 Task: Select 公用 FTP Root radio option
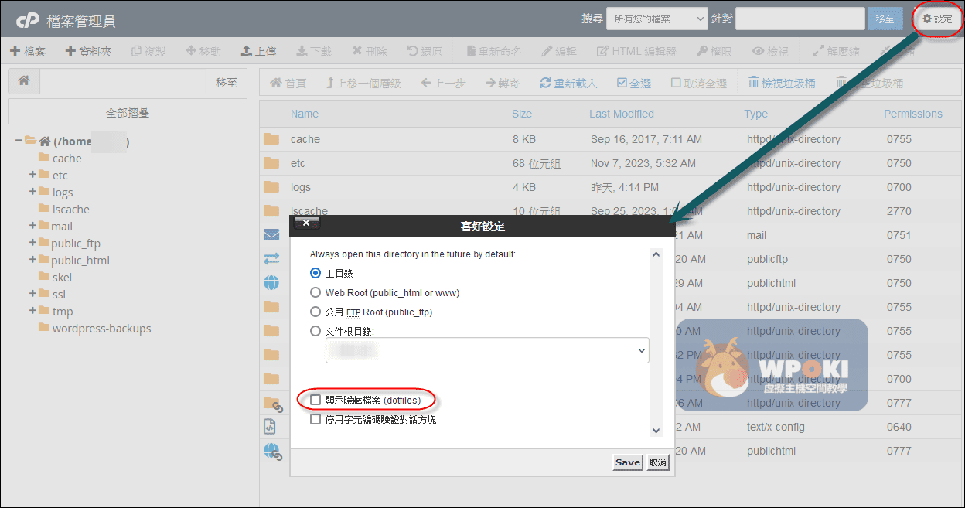315,312
